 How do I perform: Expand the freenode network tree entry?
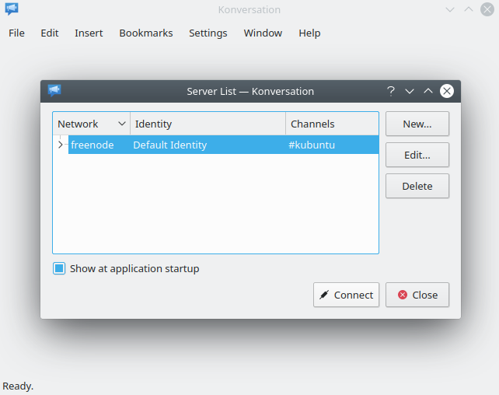(x=61, y=145)
